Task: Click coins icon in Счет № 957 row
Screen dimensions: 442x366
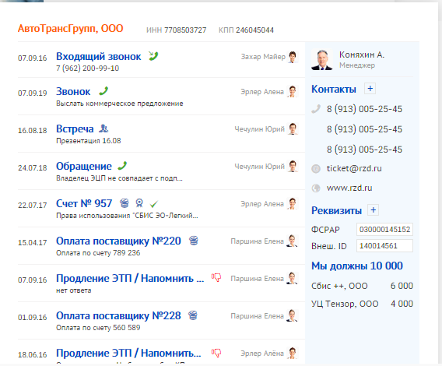Action: pos(124,203)
